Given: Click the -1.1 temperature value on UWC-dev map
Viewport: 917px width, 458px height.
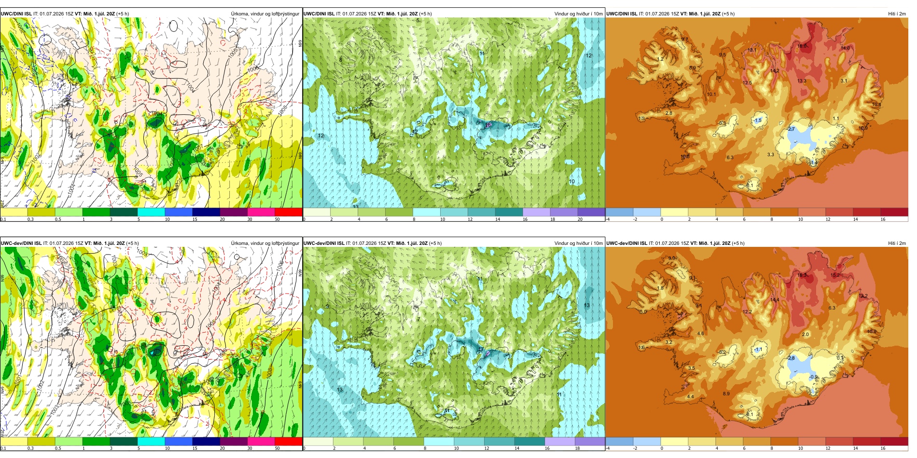Looking at the screenshot, I should [x=758, y=350].
